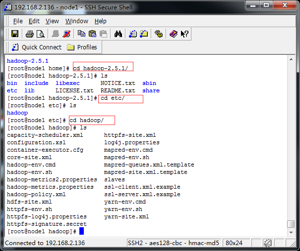Screen dimensions: 300x251
Task: Open a New Terminal Window via toolbar icon
Action: (x=133, y=34)
